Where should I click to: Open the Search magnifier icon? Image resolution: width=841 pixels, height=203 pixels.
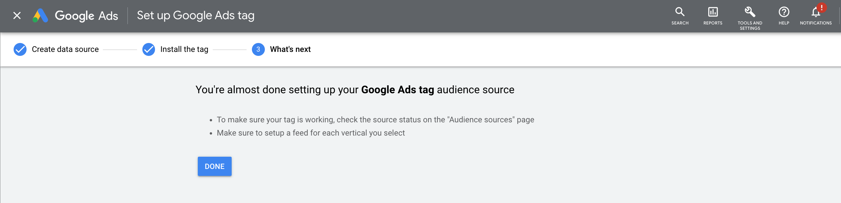coord(680,12)
